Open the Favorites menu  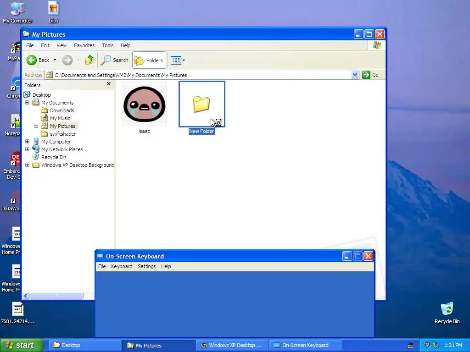[84, 45]
